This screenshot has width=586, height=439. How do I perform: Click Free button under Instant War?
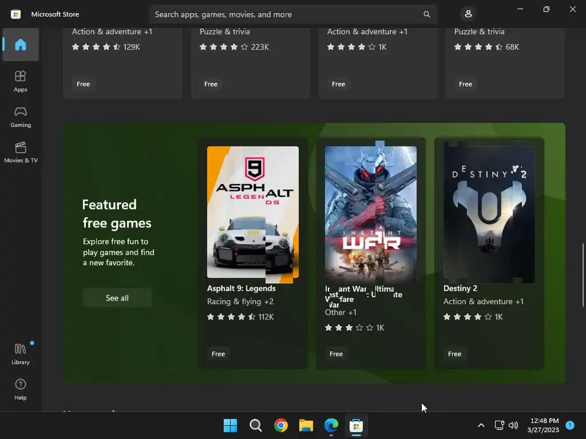click(x=336, y=354)
